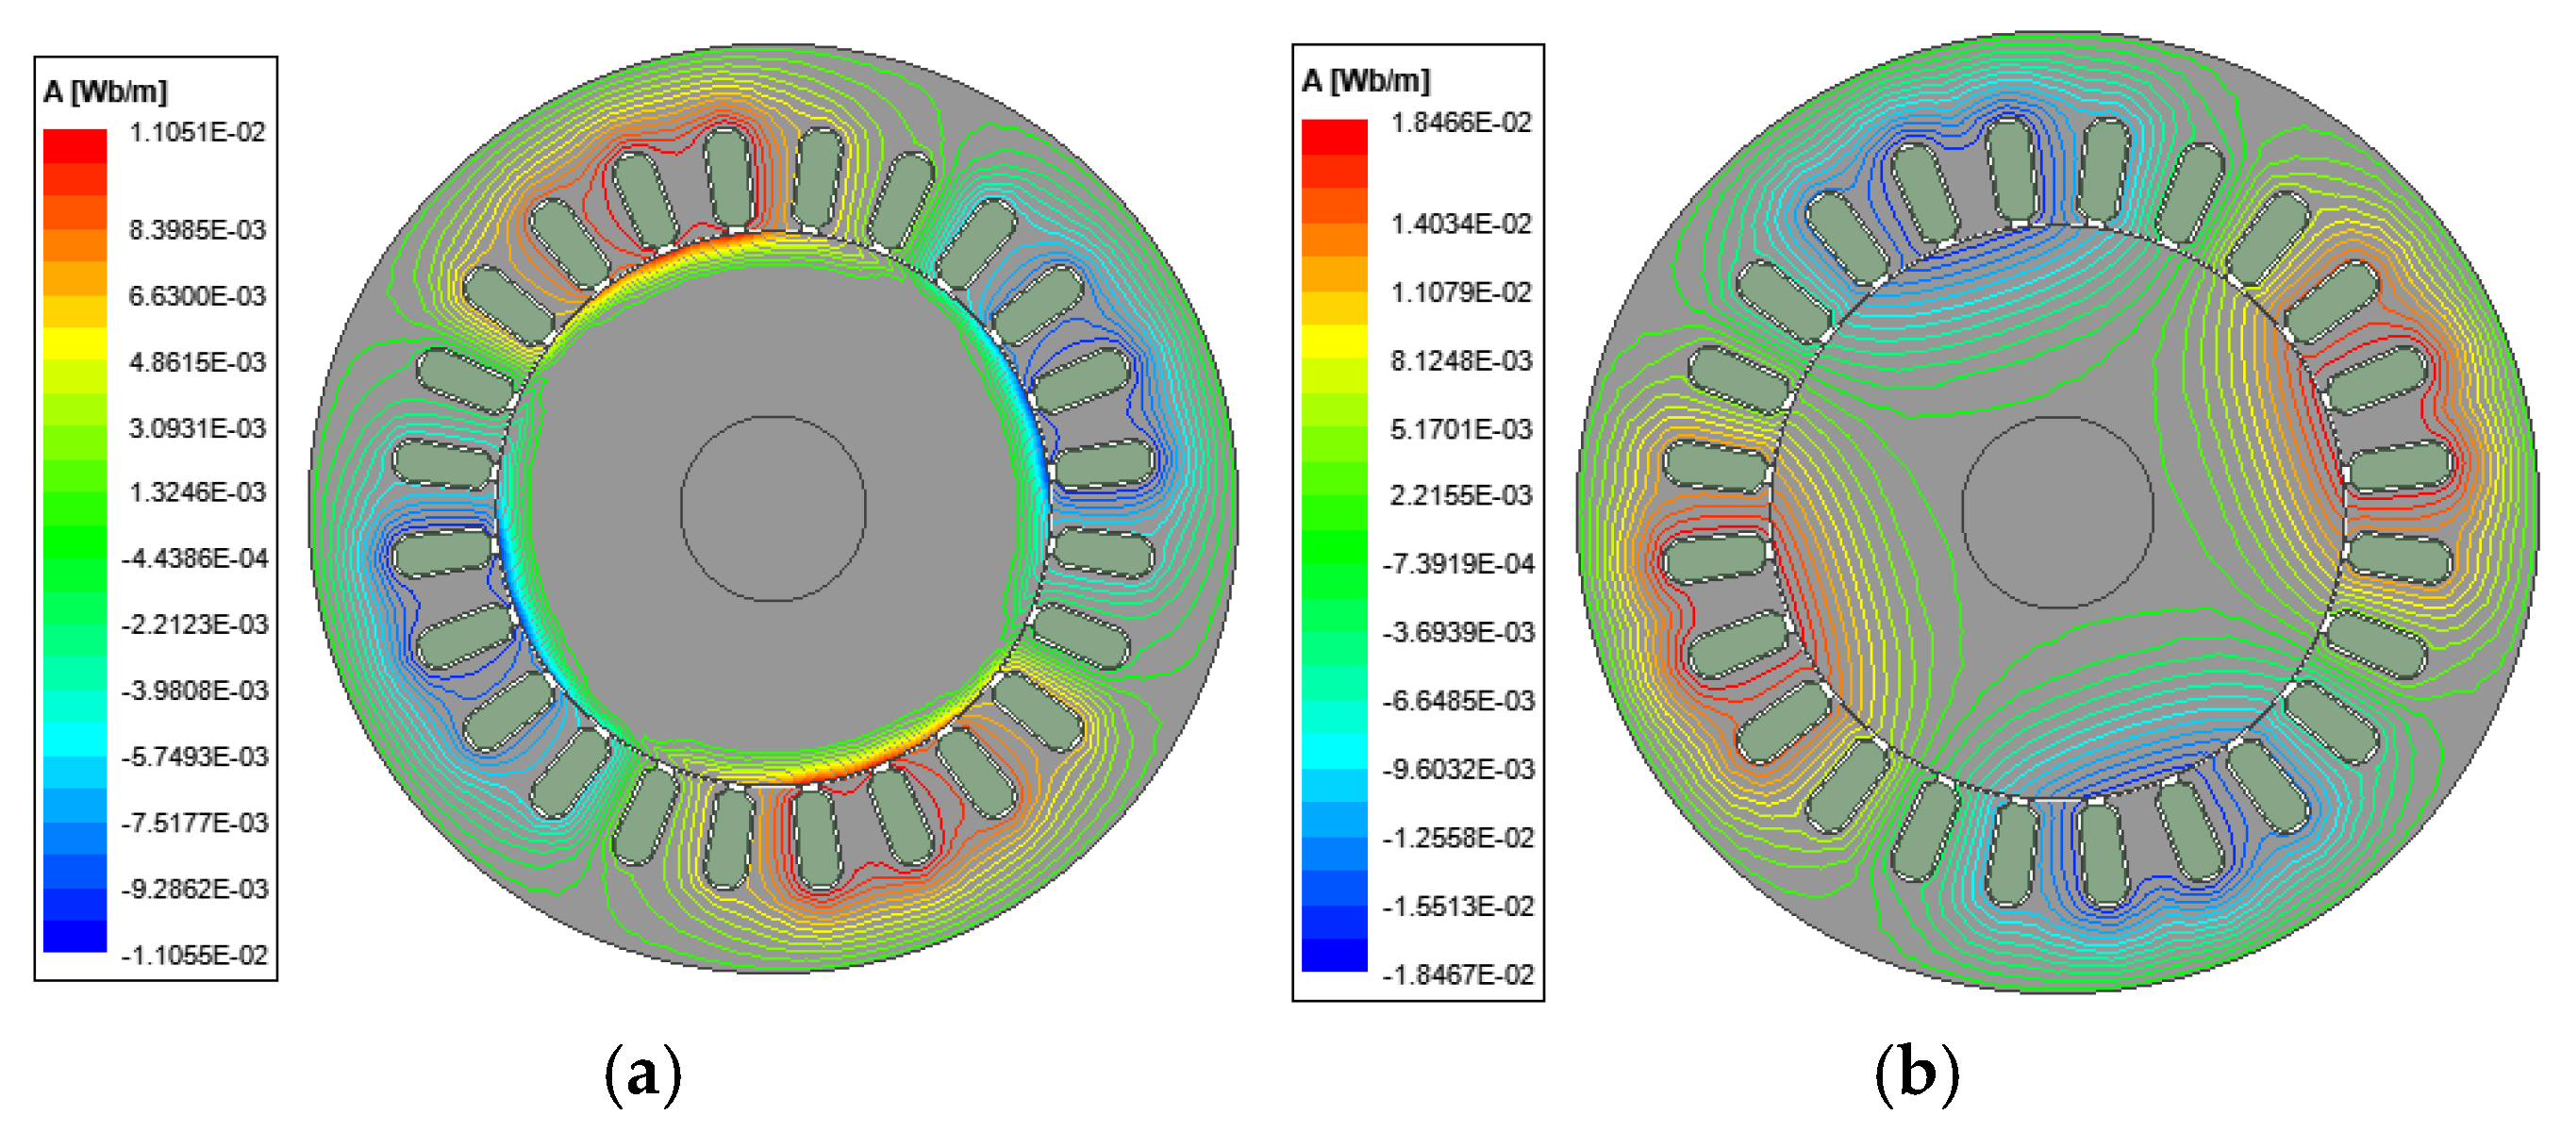Select the yellow swatch in the left legend
This screenshot has height=1132, width=2561.
click(x=75, y=342)
